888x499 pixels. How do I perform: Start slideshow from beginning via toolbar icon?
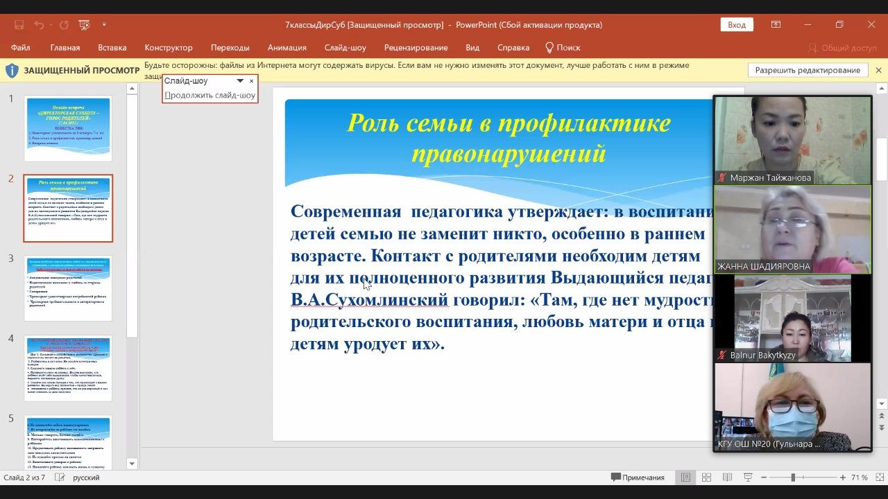[84, 25]
